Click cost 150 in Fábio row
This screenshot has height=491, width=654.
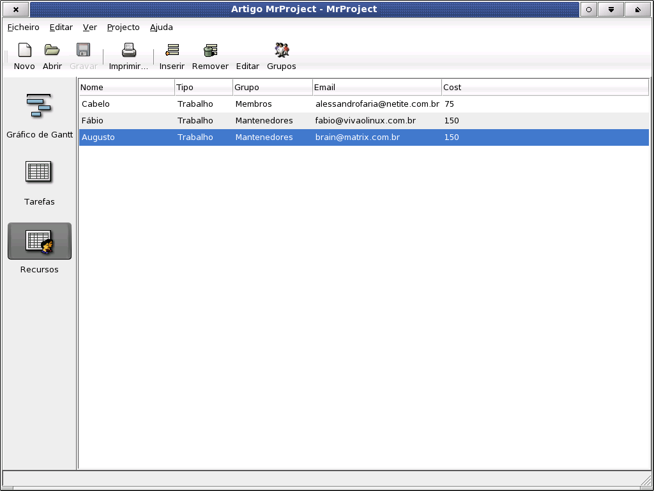452,121
